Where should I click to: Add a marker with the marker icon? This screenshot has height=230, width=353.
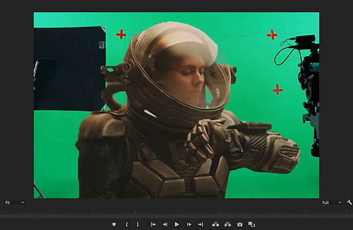tap(114, 224)
